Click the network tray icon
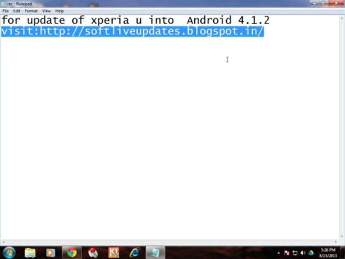345x259 pixels. coord(295,253)
